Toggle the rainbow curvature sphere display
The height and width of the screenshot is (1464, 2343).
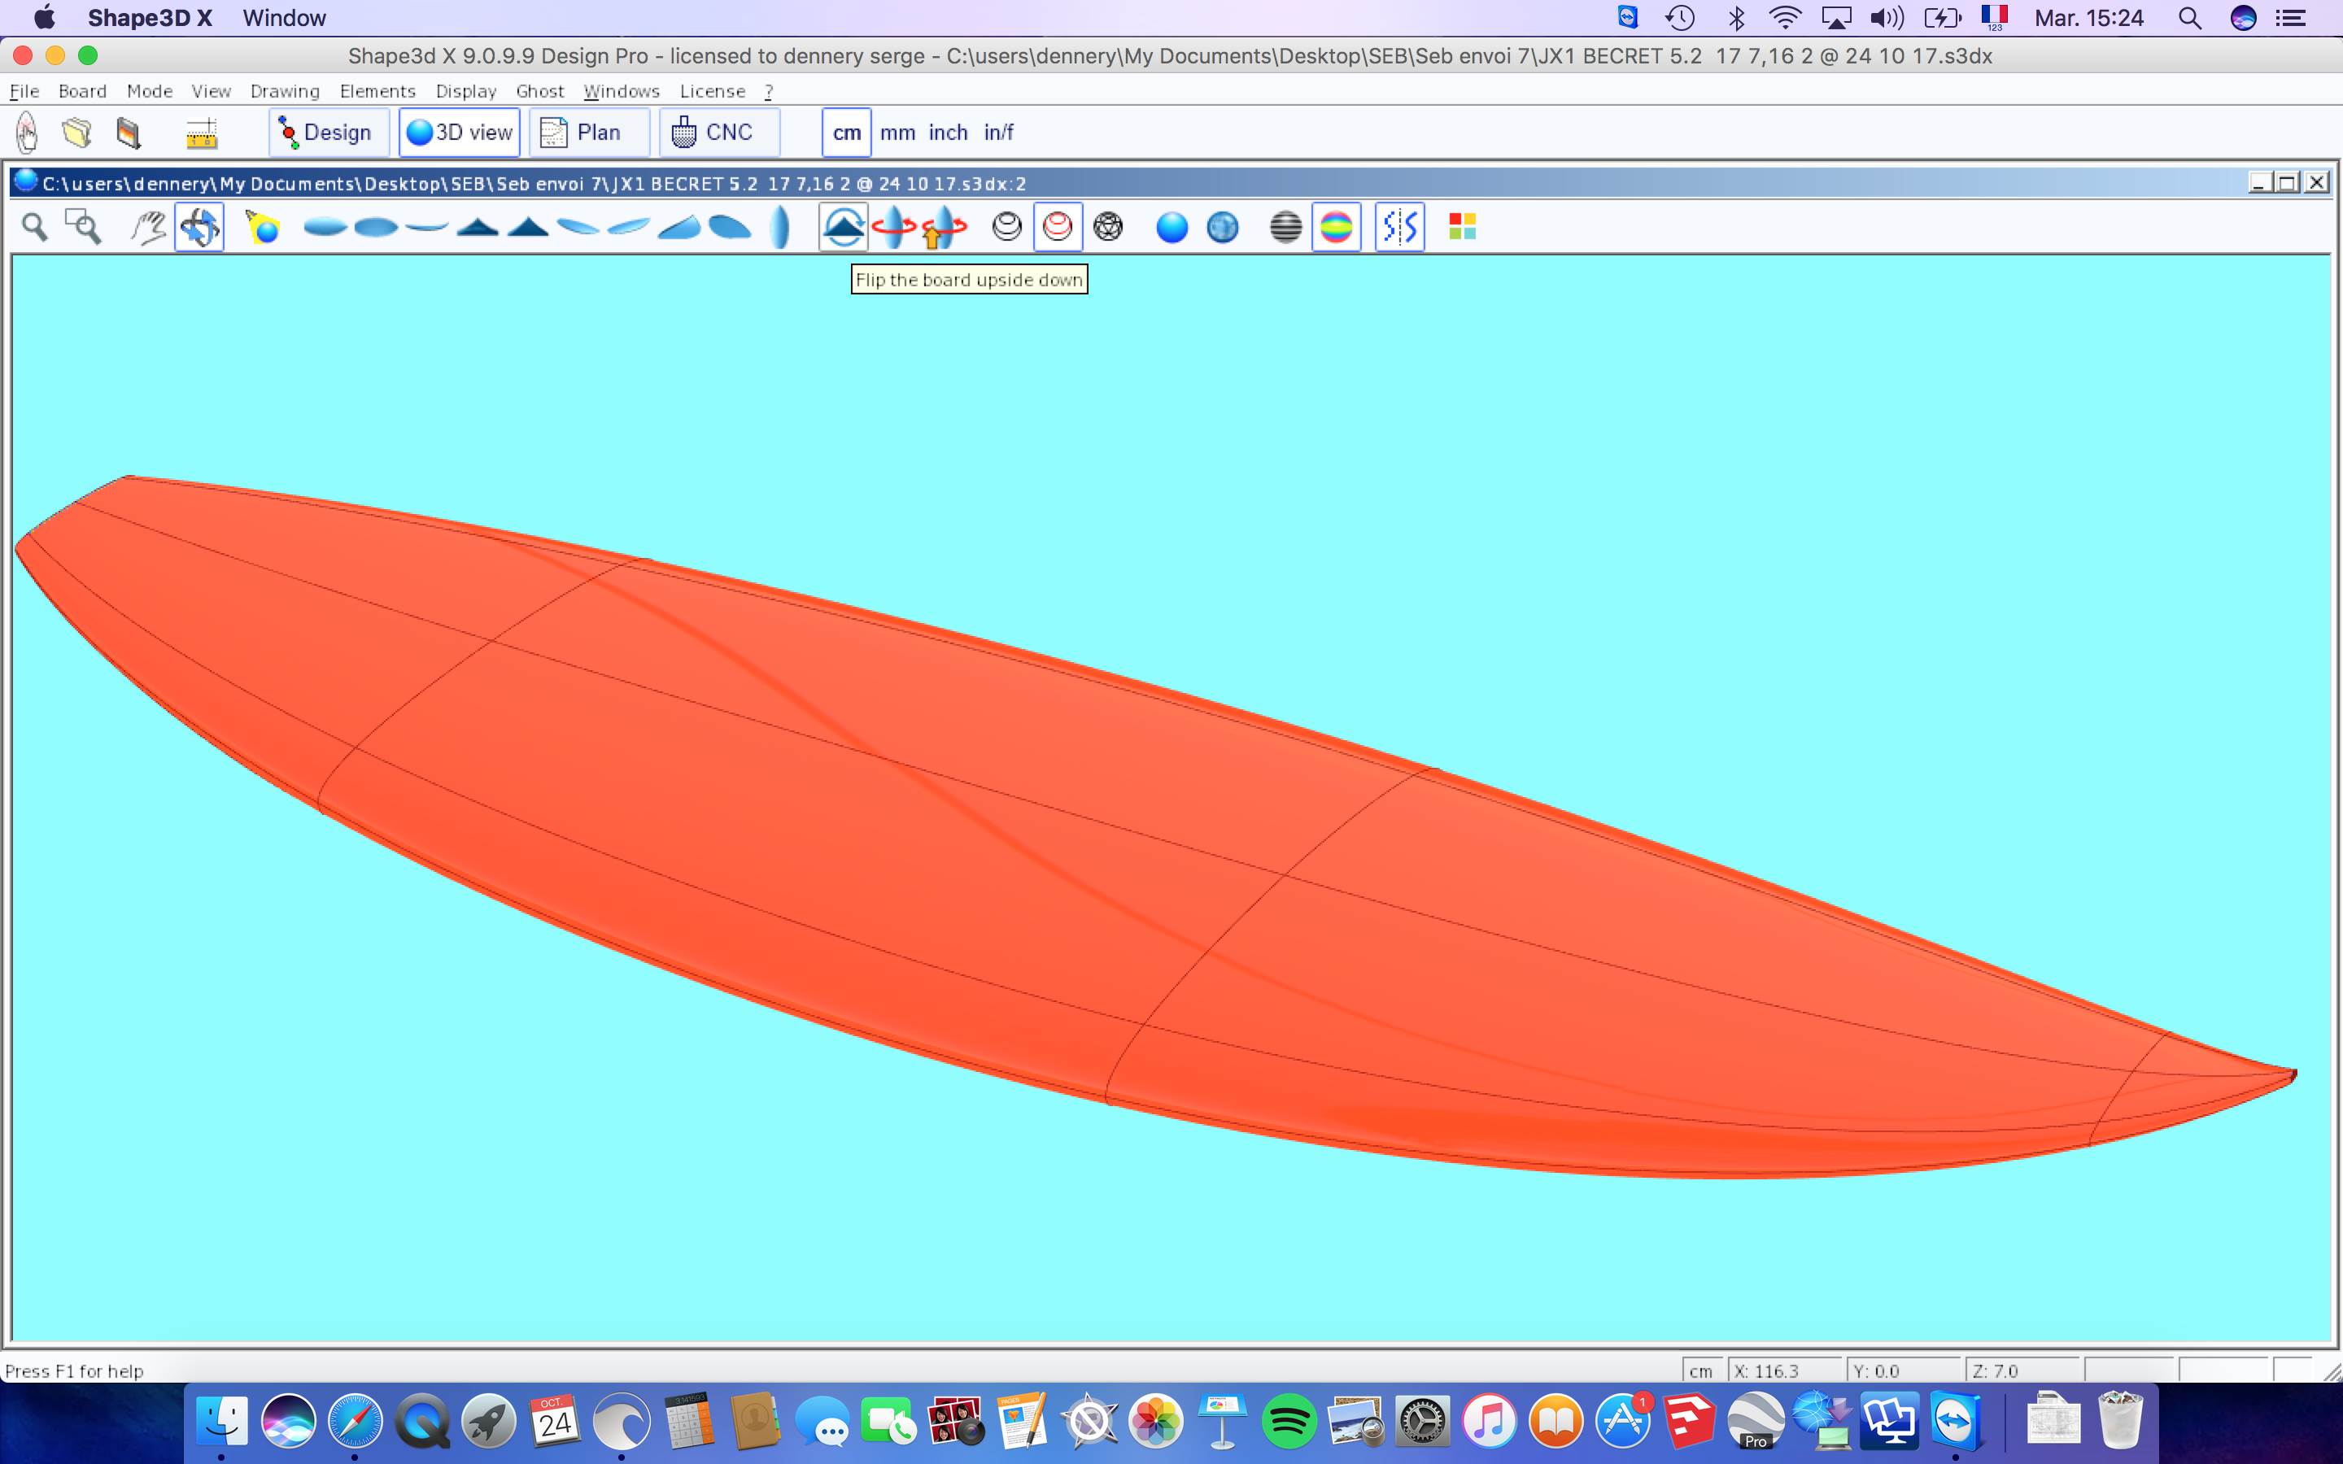[1336, 228]
